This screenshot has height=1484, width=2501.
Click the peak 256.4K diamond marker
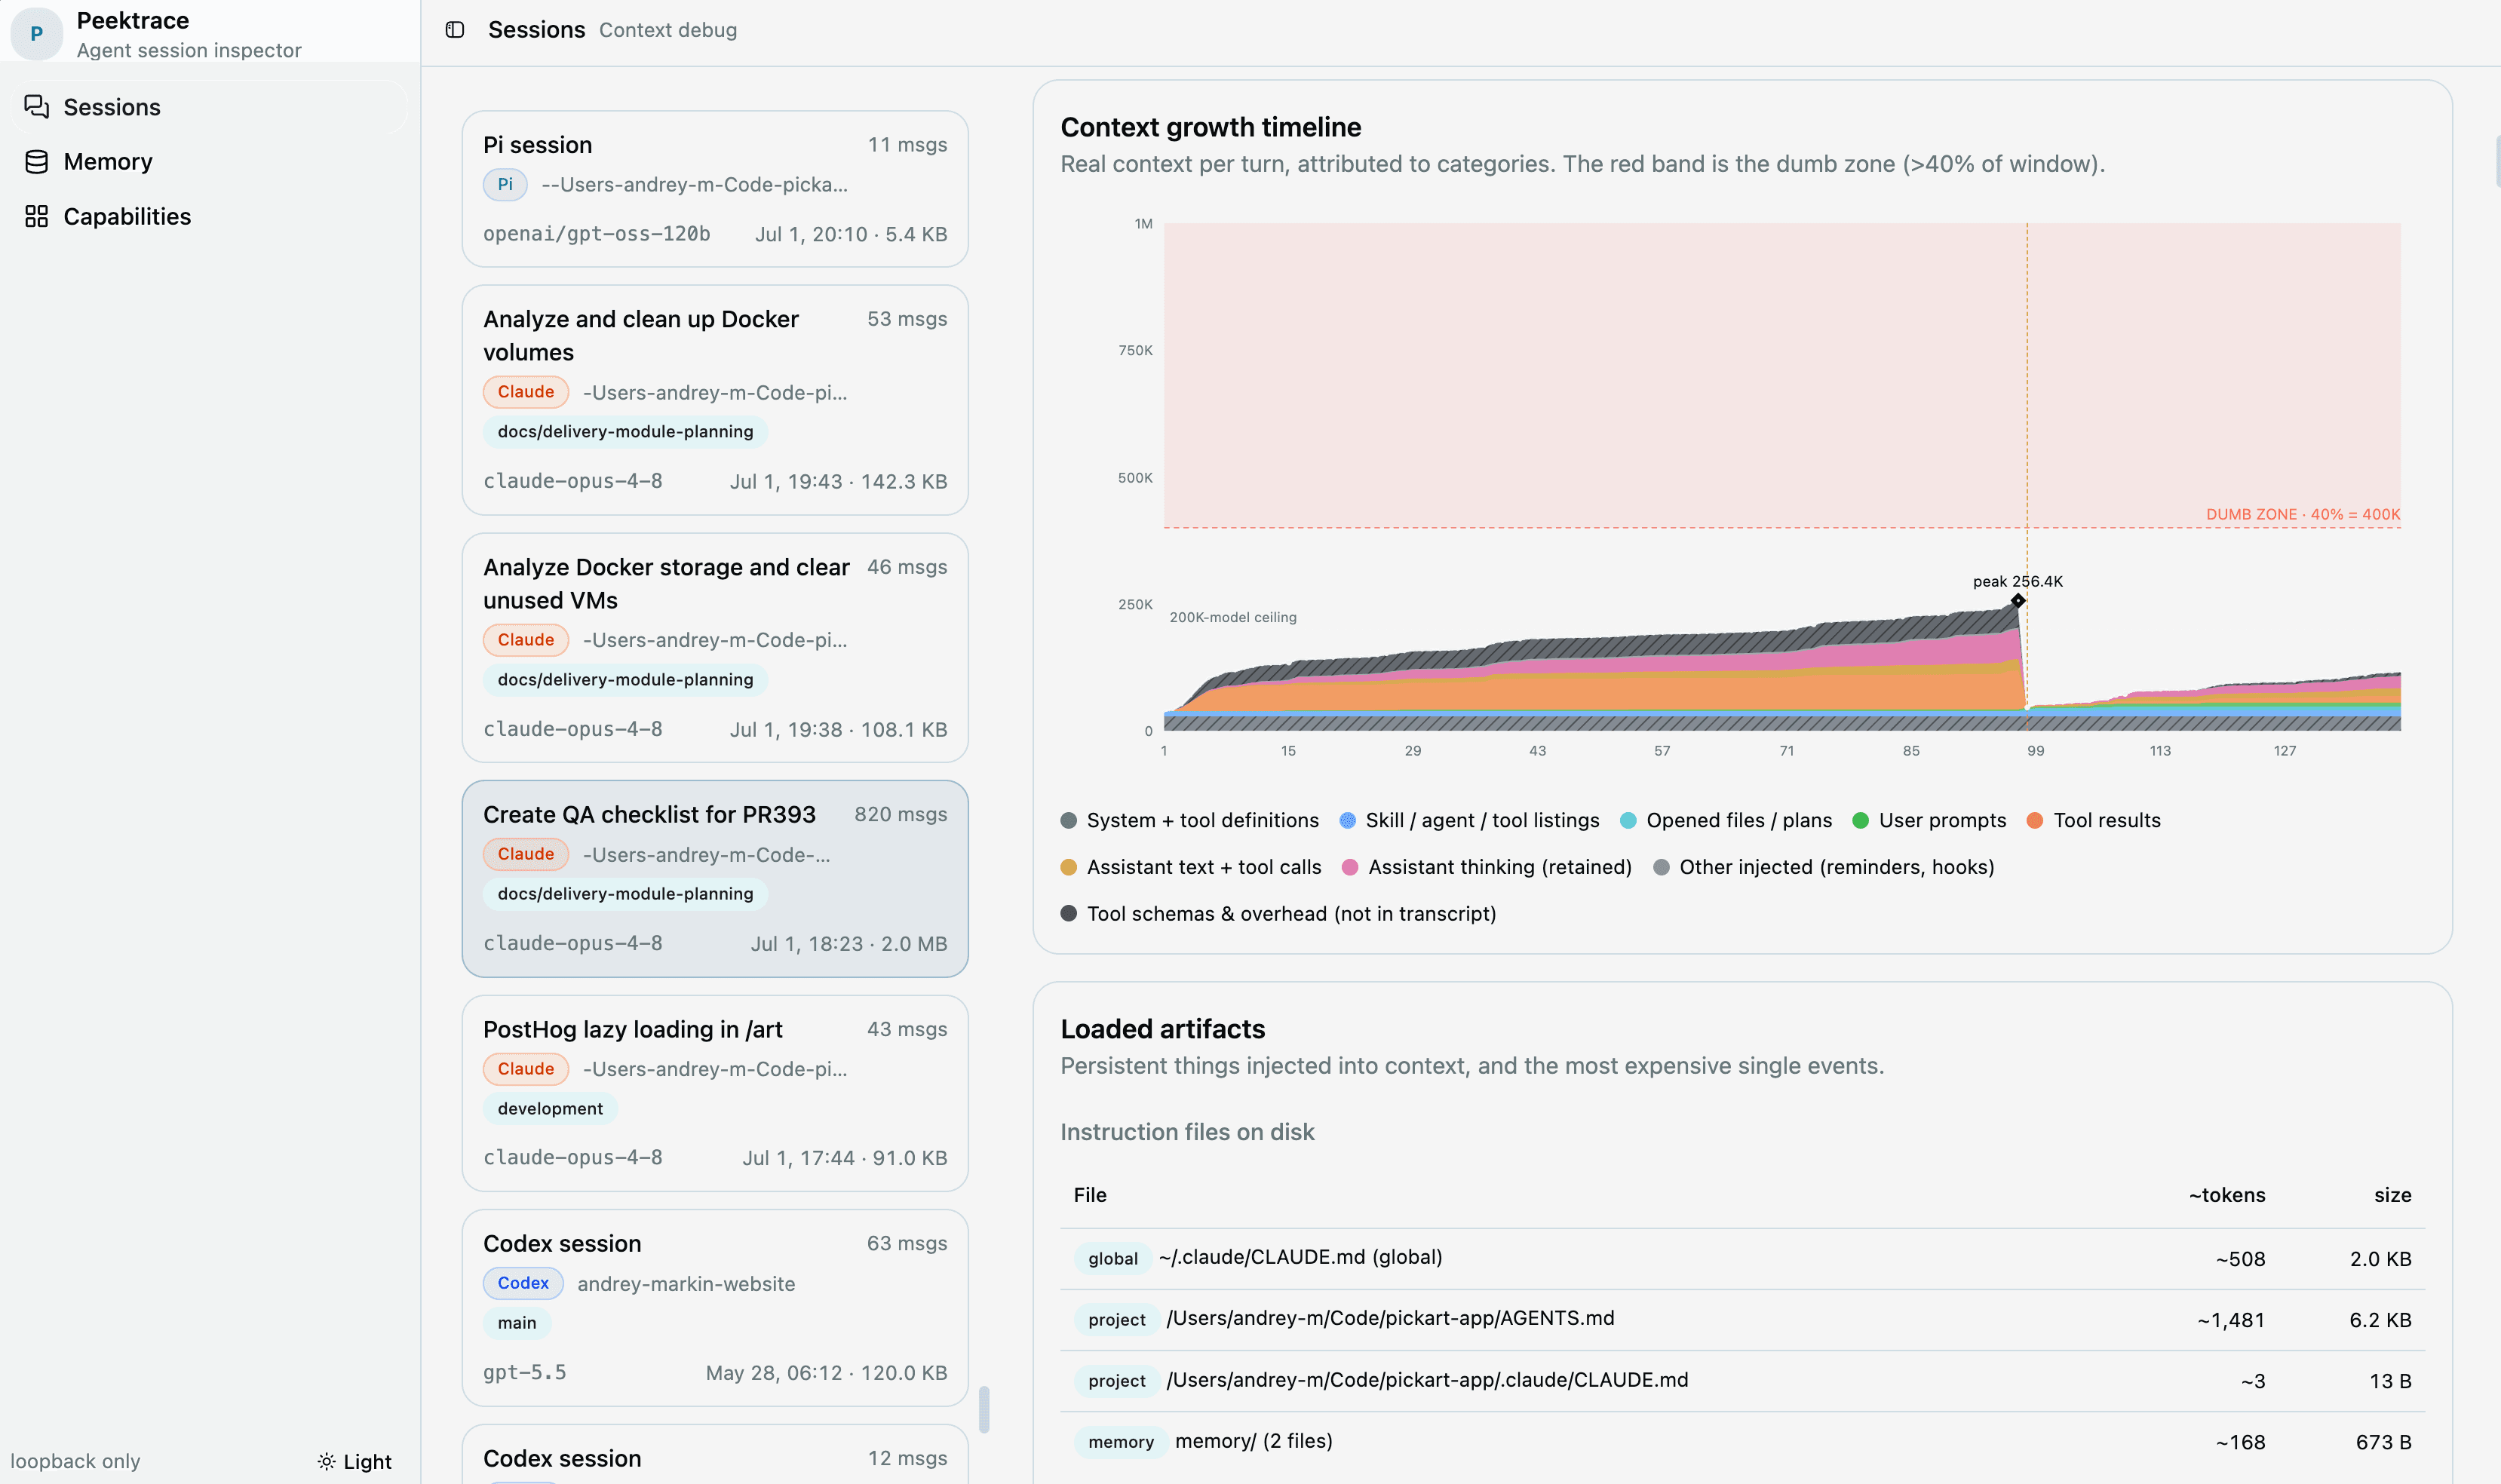pos(2018,601)
